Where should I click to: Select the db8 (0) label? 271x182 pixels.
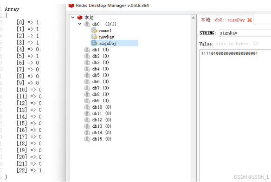tap(100, 94)
